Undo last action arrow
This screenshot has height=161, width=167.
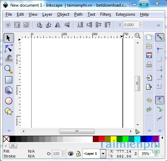pyautogui.click(x=149, y=100)
